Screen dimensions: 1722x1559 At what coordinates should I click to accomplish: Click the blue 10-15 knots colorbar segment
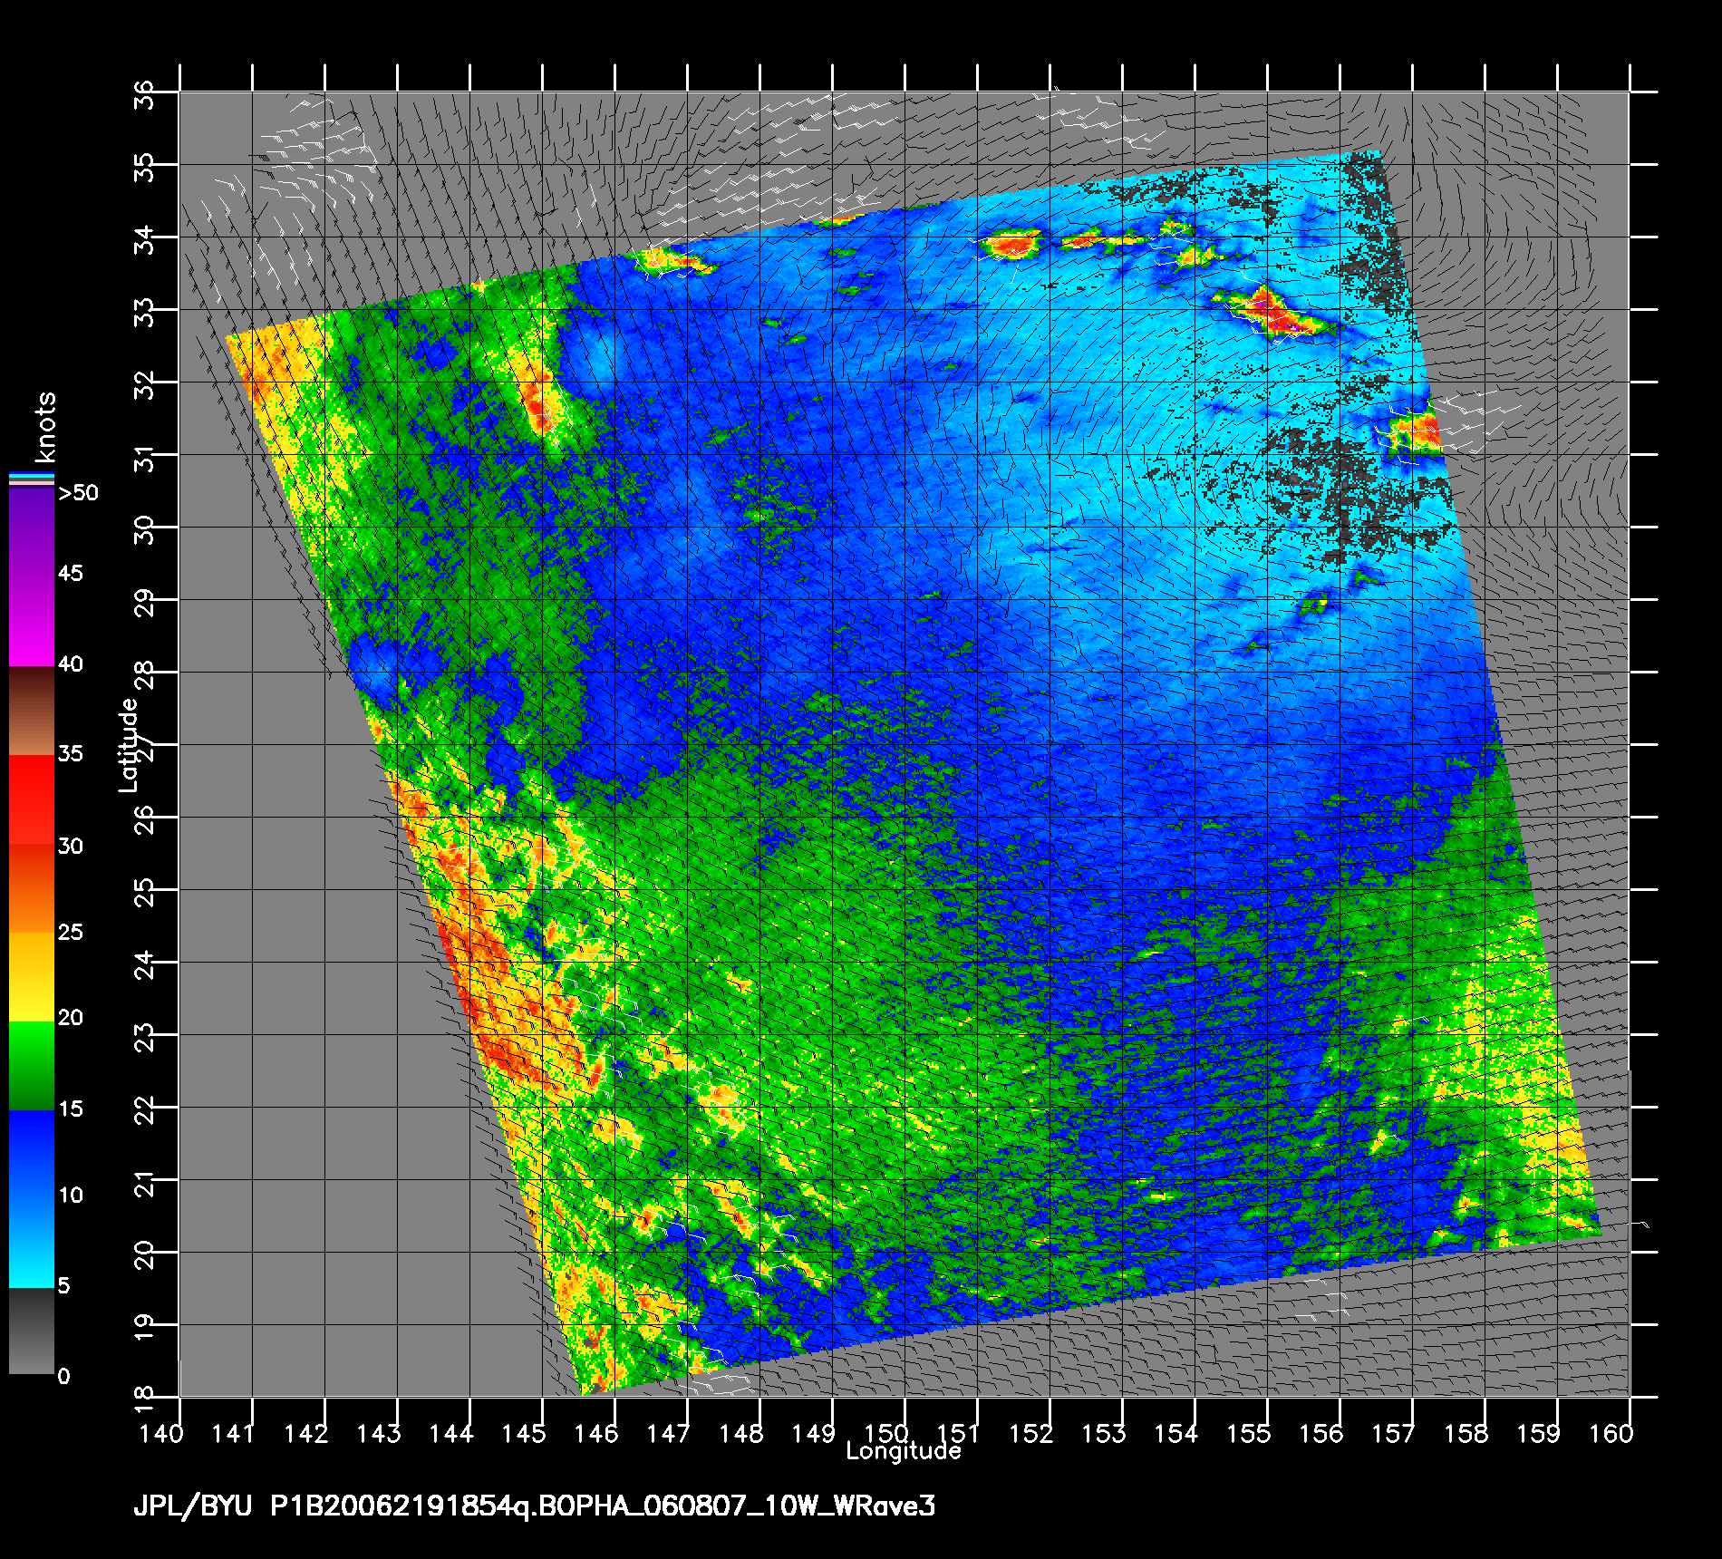(32, 1155)
